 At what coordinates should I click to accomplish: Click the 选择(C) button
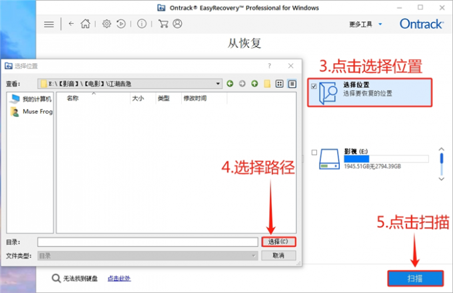click(278, 242)
